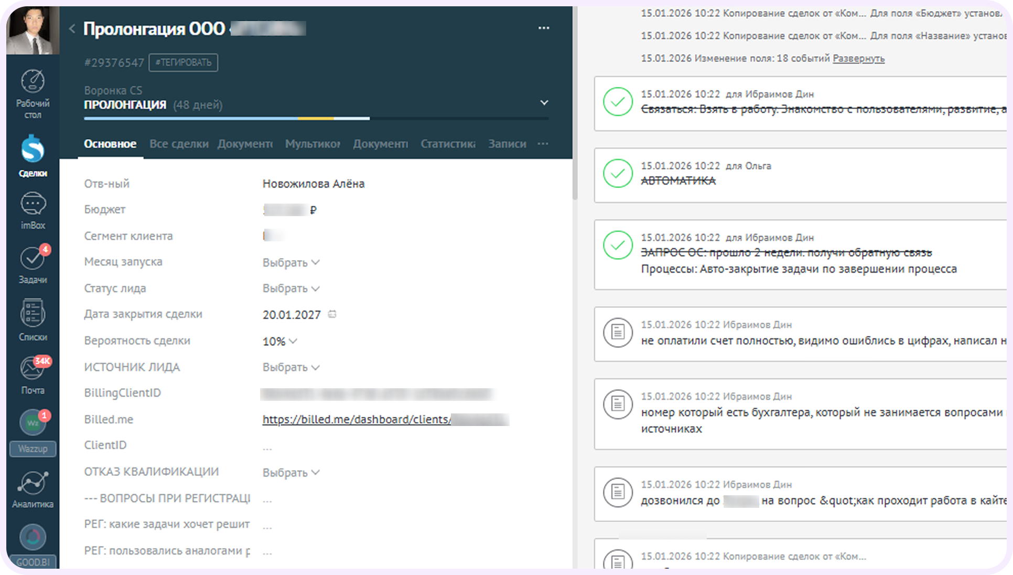Open the calendar beside Дата закрытия сделки
The image size is (1013, 575).
click(332, 314)
